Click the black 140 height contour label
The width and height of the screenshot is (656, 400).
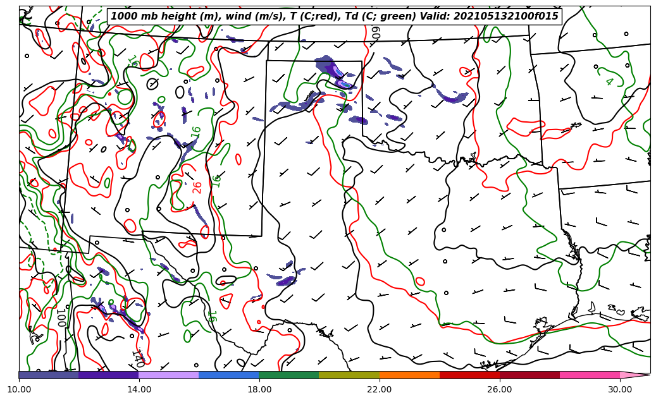tap(139, 358)
